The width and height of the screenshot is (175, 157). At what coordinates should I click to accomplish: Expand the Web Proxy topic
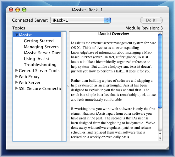[17, 76]
